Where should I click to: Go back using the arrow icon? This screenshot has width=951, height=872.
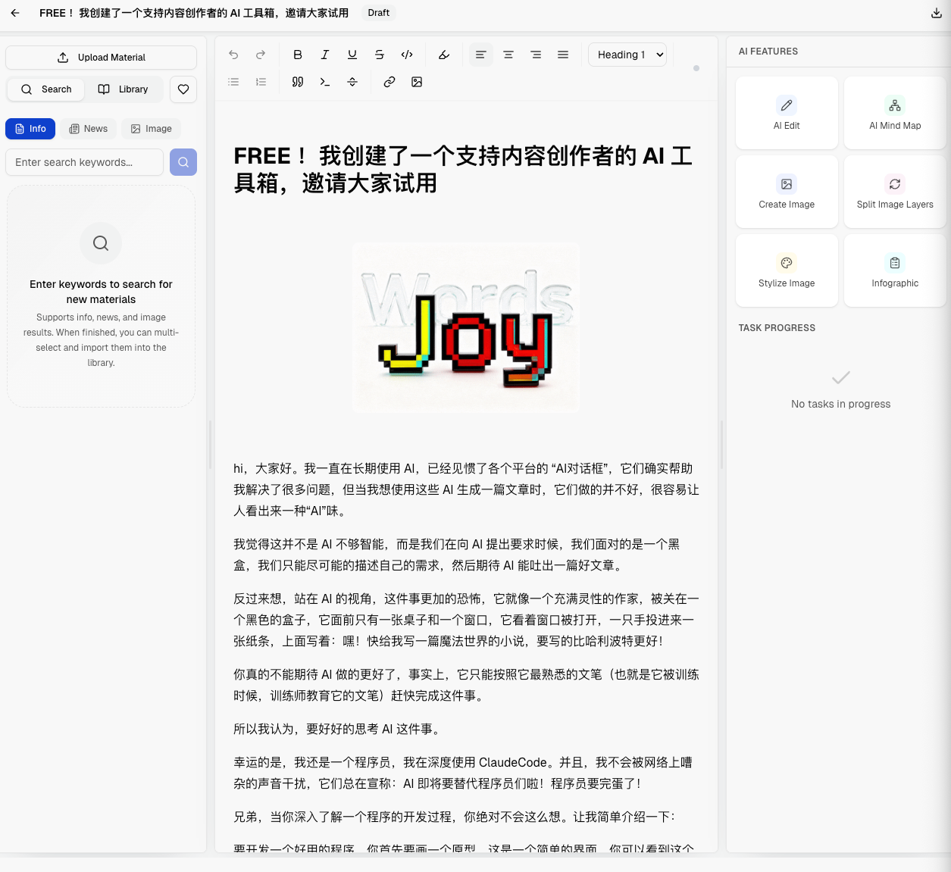15,13
